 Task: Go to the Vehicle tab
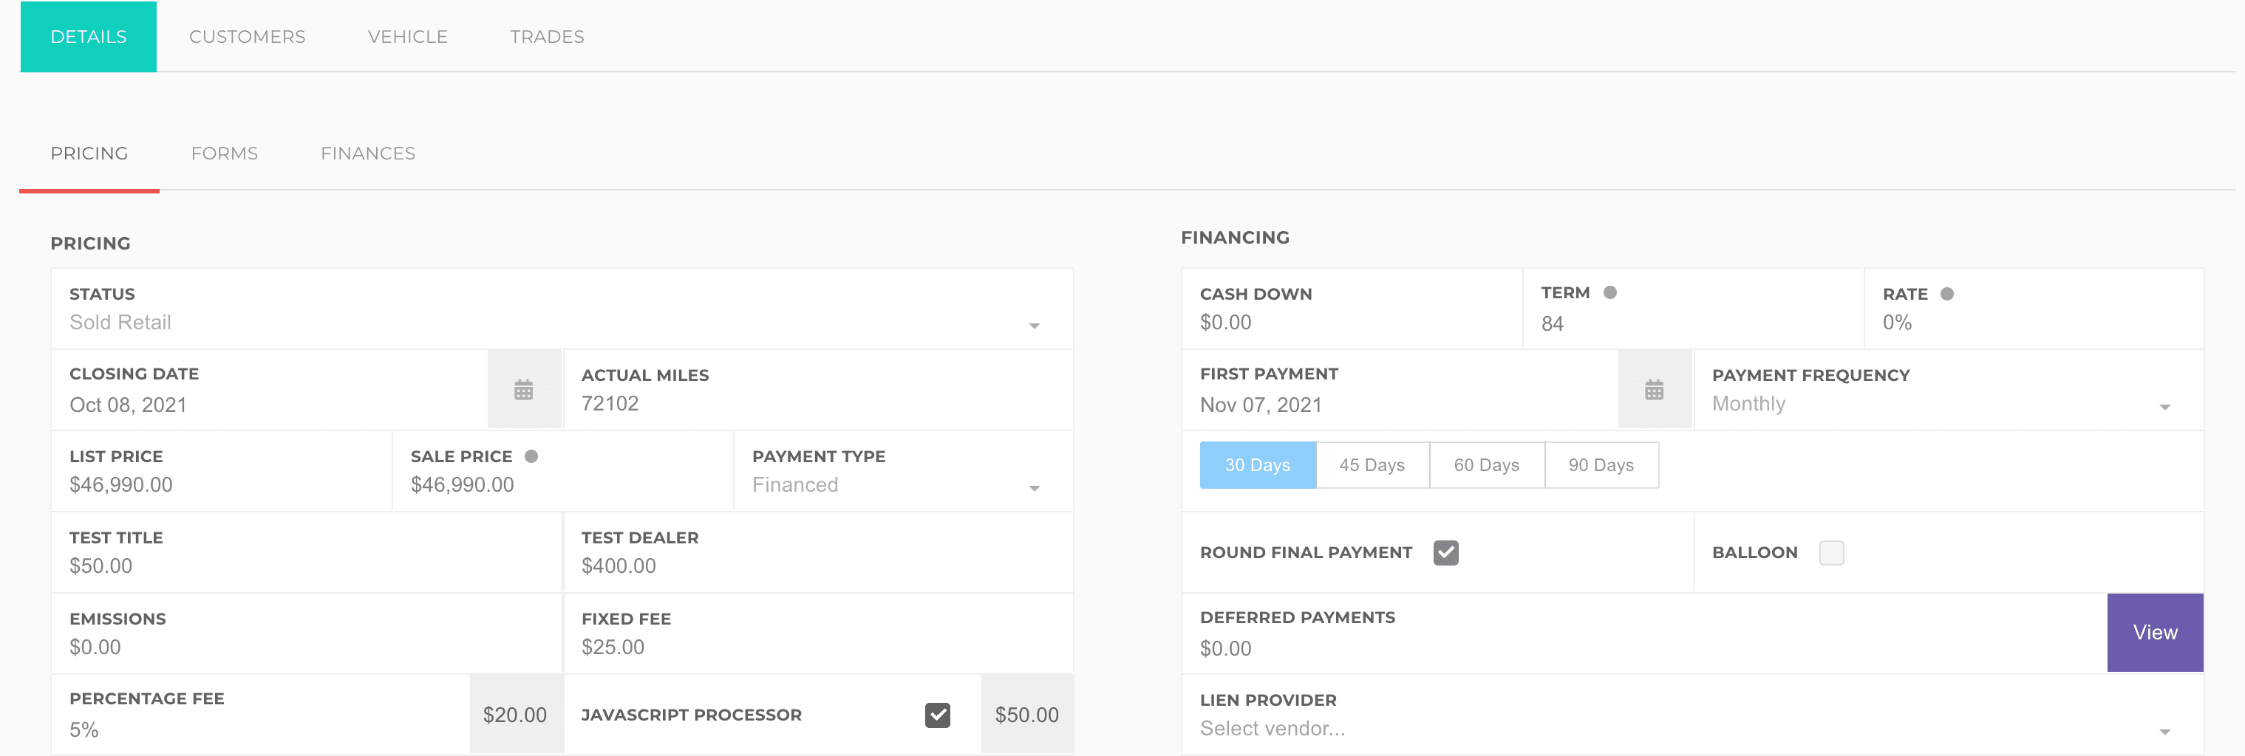tap(407, 37)
